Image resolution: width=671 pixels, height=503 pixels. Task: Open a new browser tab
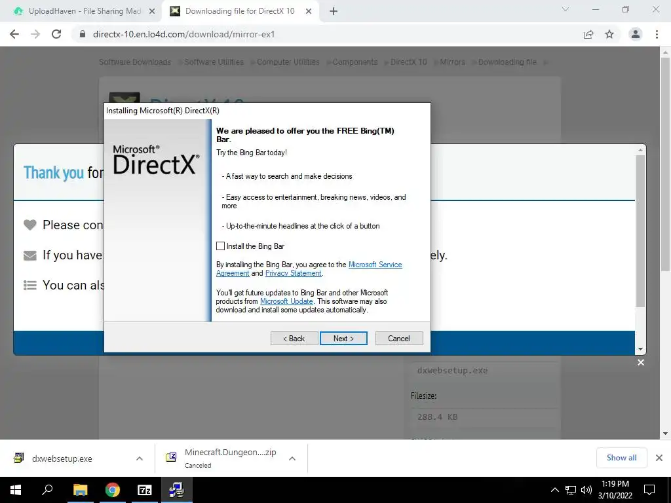point(334,11)
